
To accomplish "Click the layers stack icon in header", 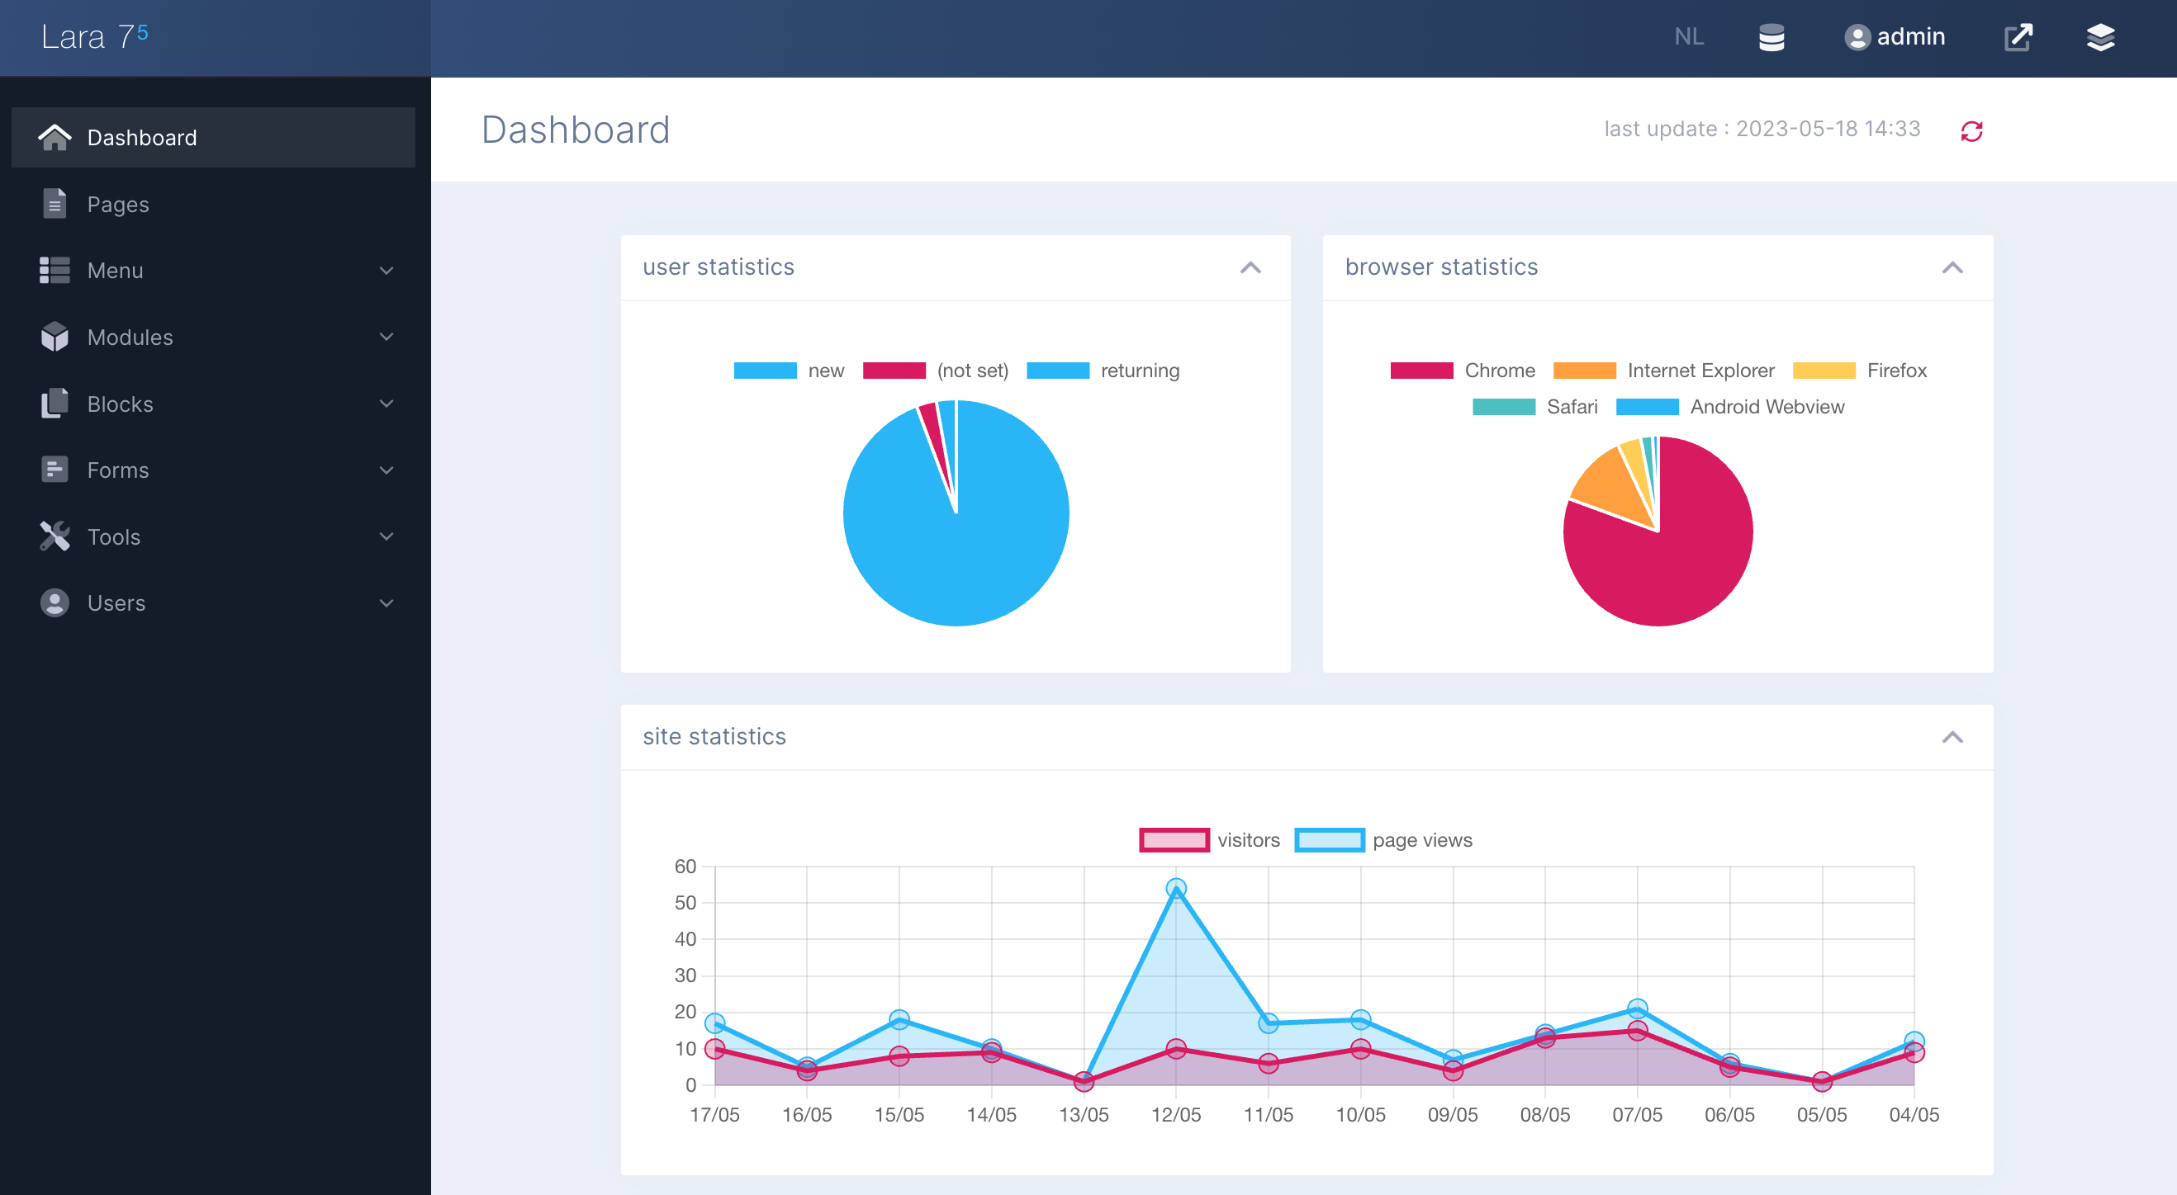I will (2100, 37).
